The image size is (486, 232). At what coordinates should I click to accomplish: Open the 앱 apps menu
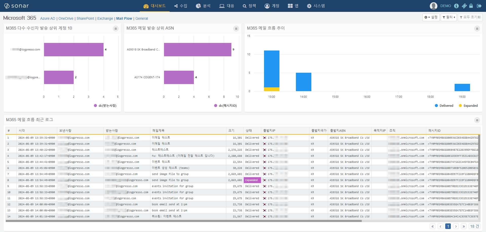point(293,6)
